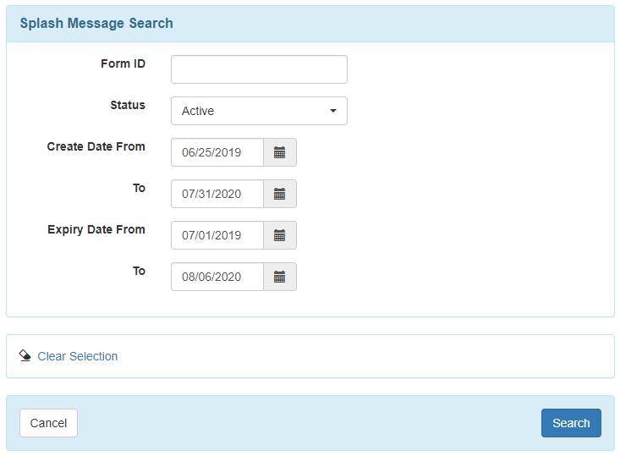The width and height of the screenshot is (620, 456).
Task: Click the eraser icon beside Clear Selection
Action: (x=25, y=356)
